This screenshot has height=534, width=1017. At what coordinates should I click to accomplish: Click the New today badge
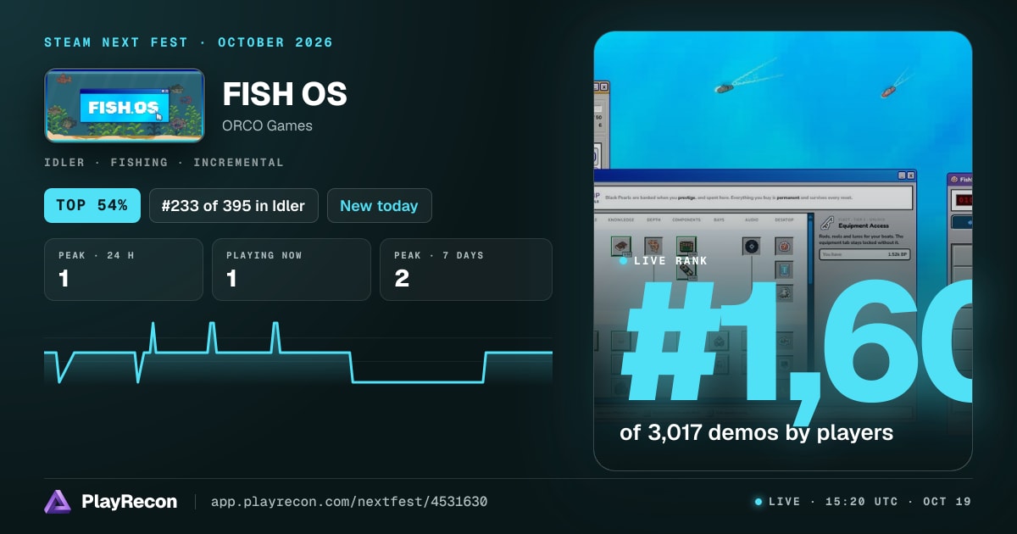379,205
